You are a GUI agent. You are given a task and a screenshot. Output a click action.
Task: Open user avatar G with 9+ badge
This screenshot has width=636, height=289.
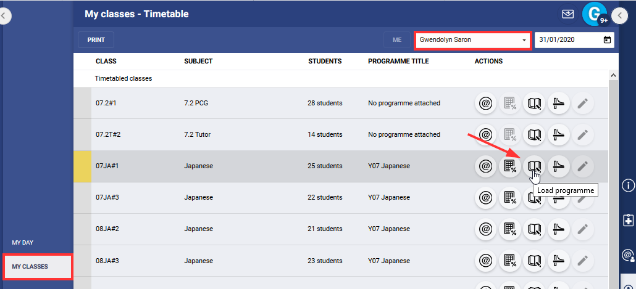(x=595, y=14)
